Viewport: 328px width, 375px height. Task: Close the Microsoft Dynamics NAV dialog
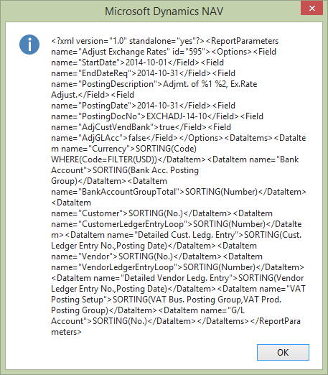click(x=311, y=9)
